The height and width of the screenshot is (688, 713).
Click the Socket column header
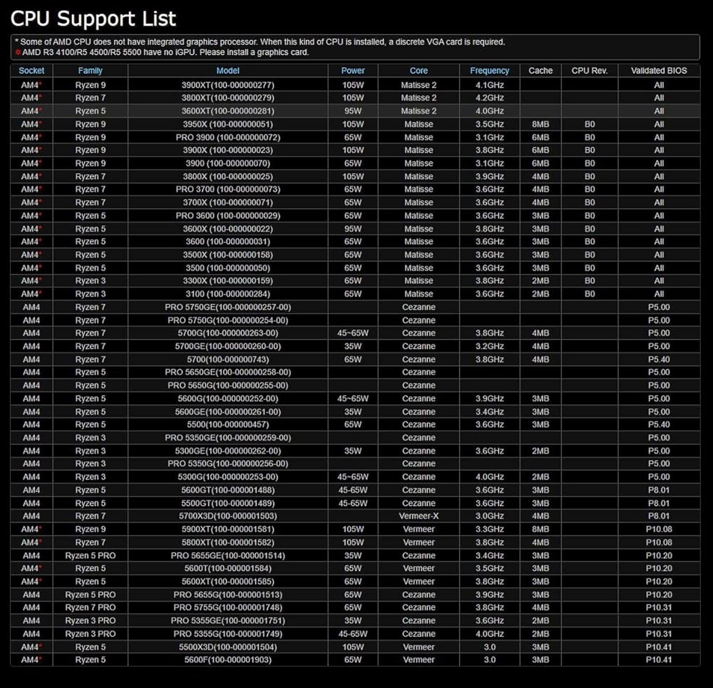(31, 71)
